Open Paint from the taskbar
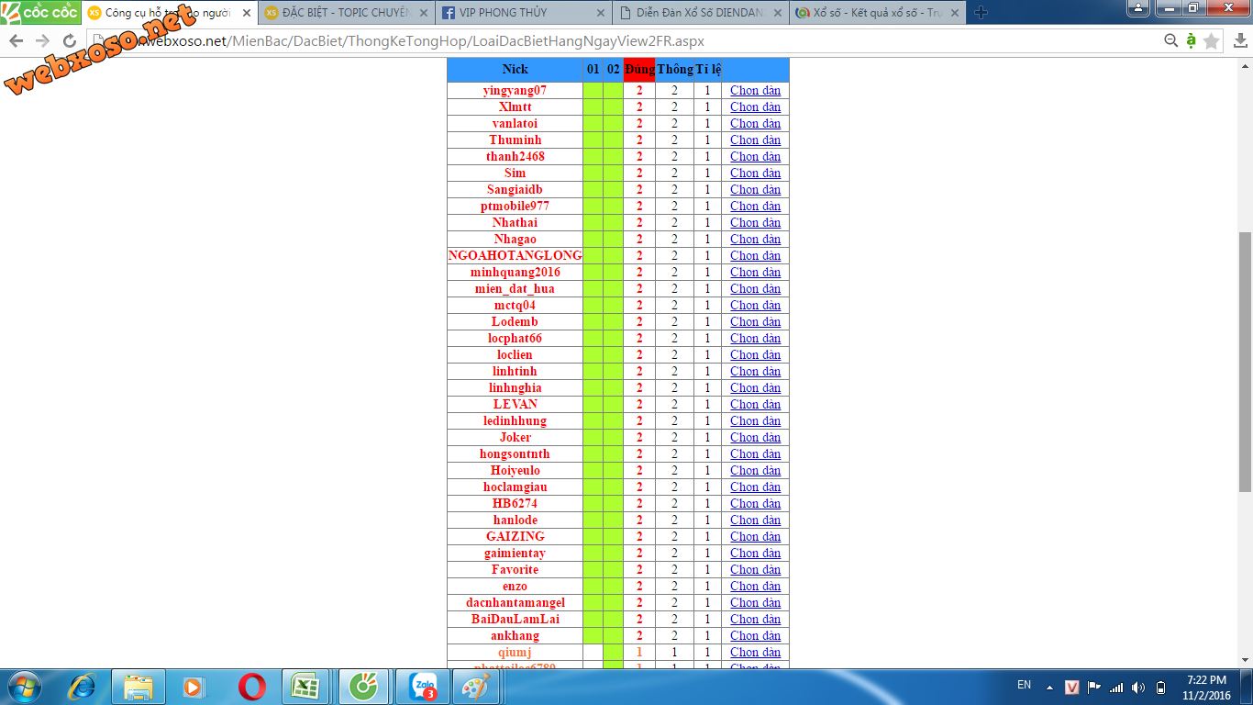1253x705 pixels. pos(475,687)
